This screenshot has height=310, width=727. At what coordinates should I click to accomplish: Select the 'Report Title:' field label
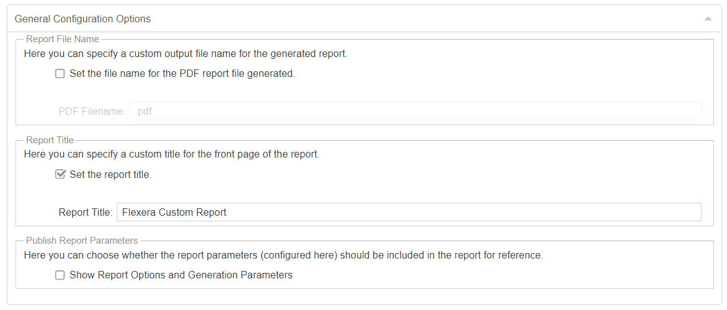coord(86,212)
